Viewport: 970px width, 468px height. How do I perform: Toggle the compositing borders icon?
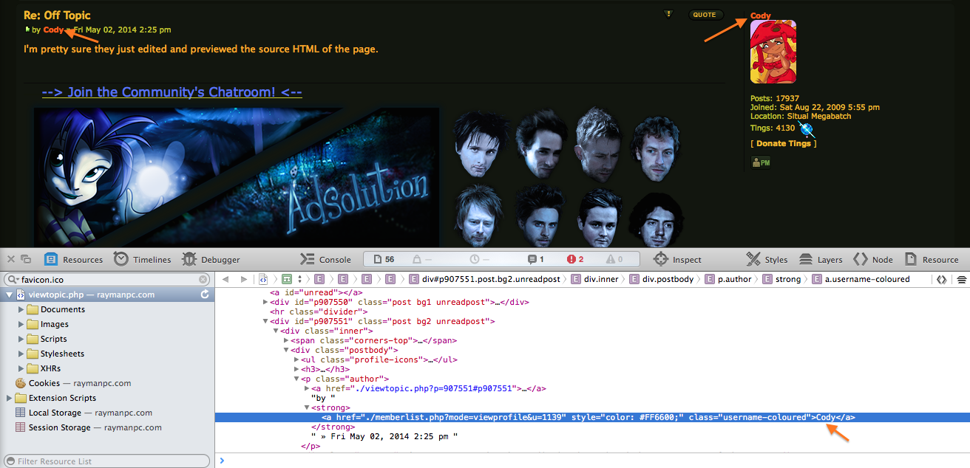point(962,280)
